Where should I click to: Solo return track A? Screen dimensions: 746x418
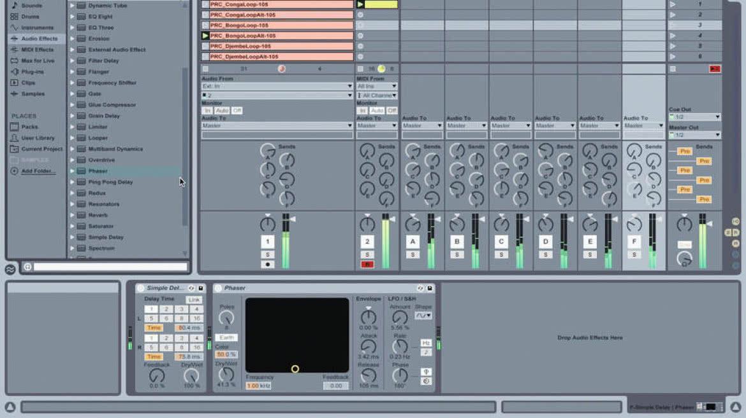(x=413, y=255)
